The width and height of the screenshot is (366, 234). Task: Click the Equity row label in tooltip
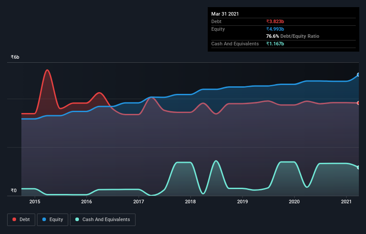pos(218,29)
